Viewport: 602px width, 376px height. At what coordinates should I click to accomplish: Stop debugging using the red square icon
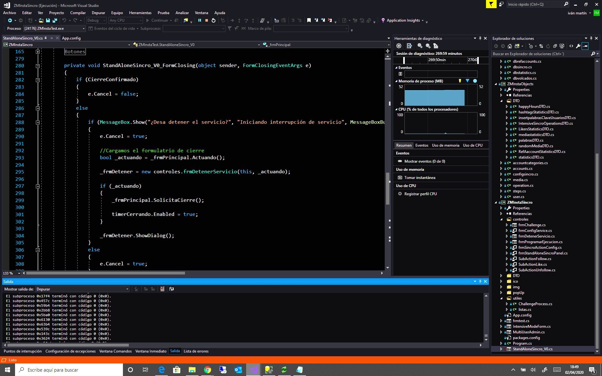pyautogui.click(x=206, y=20)
